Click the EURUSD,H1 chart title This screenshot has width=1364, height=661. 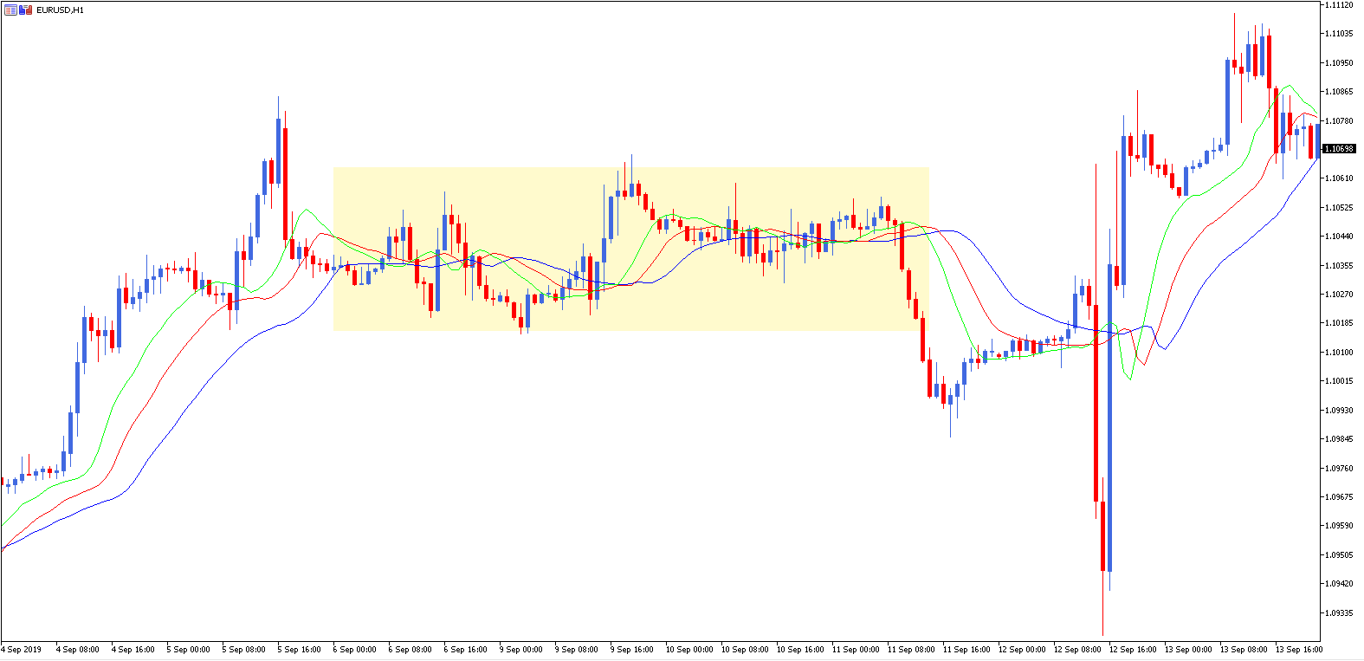pyautogui.click(x=61, y=10)
